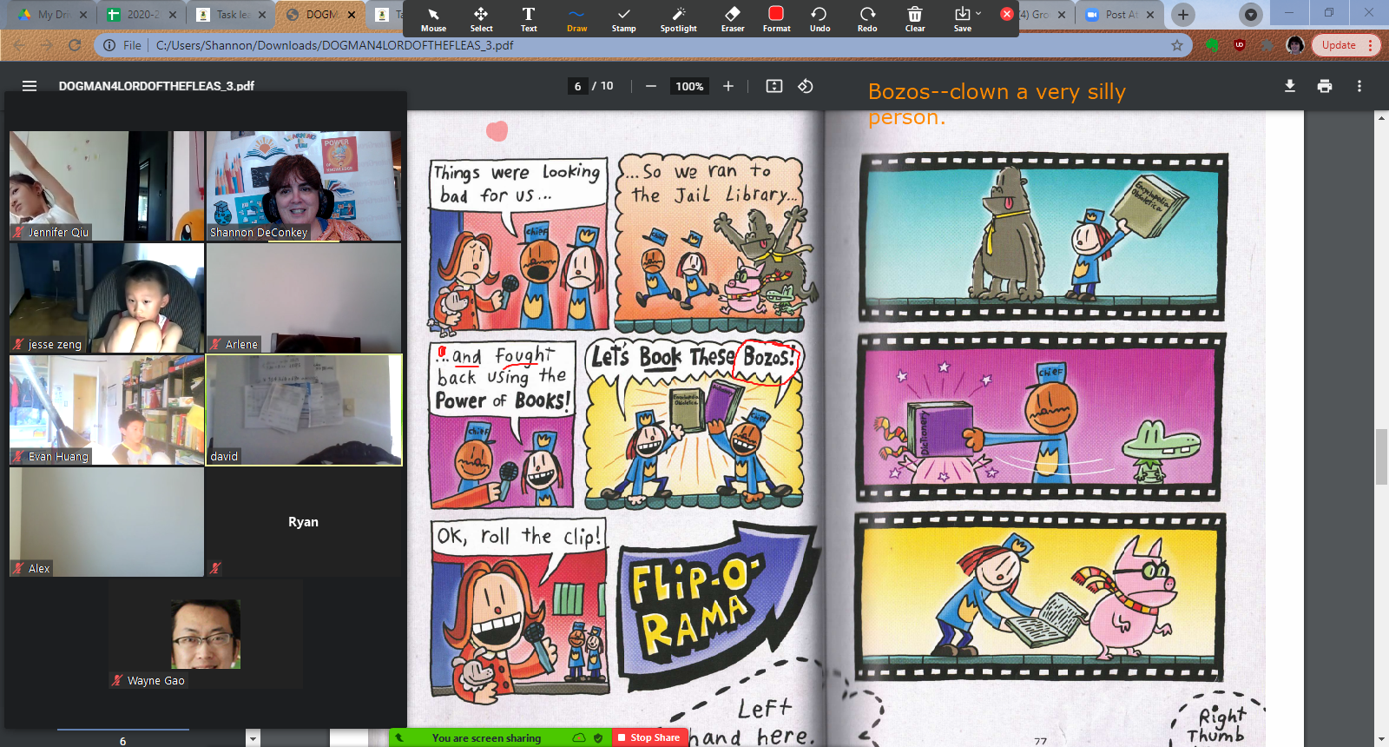Switch to the Post At Zoom tab
Screen dimensions: 1389x747
pyautogui.click(x=1120, y=15)
